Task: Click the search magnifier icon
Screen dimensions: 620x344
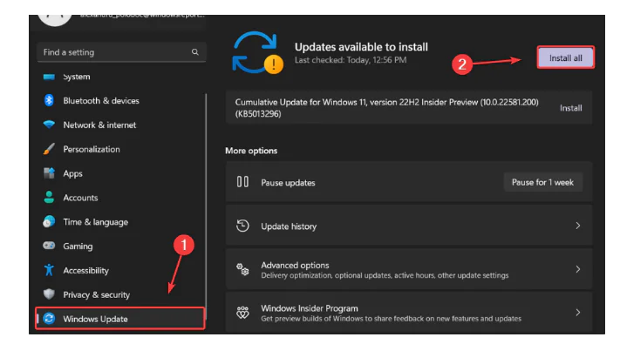Action: point(195,52)
